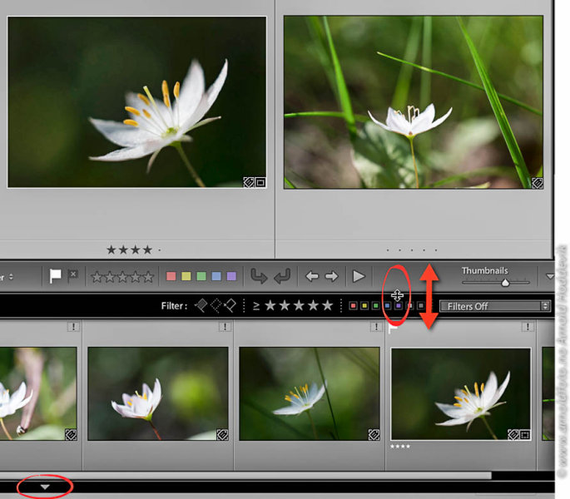The image size is (570, 499).
Task: Toggle the no-label filter at the row's end
Action: [421, 306]
